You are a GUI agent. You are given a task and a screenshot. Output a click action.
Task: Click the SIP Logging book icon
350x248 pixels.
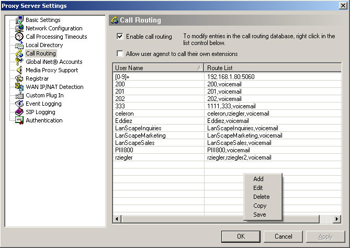[x=19, y=112]
